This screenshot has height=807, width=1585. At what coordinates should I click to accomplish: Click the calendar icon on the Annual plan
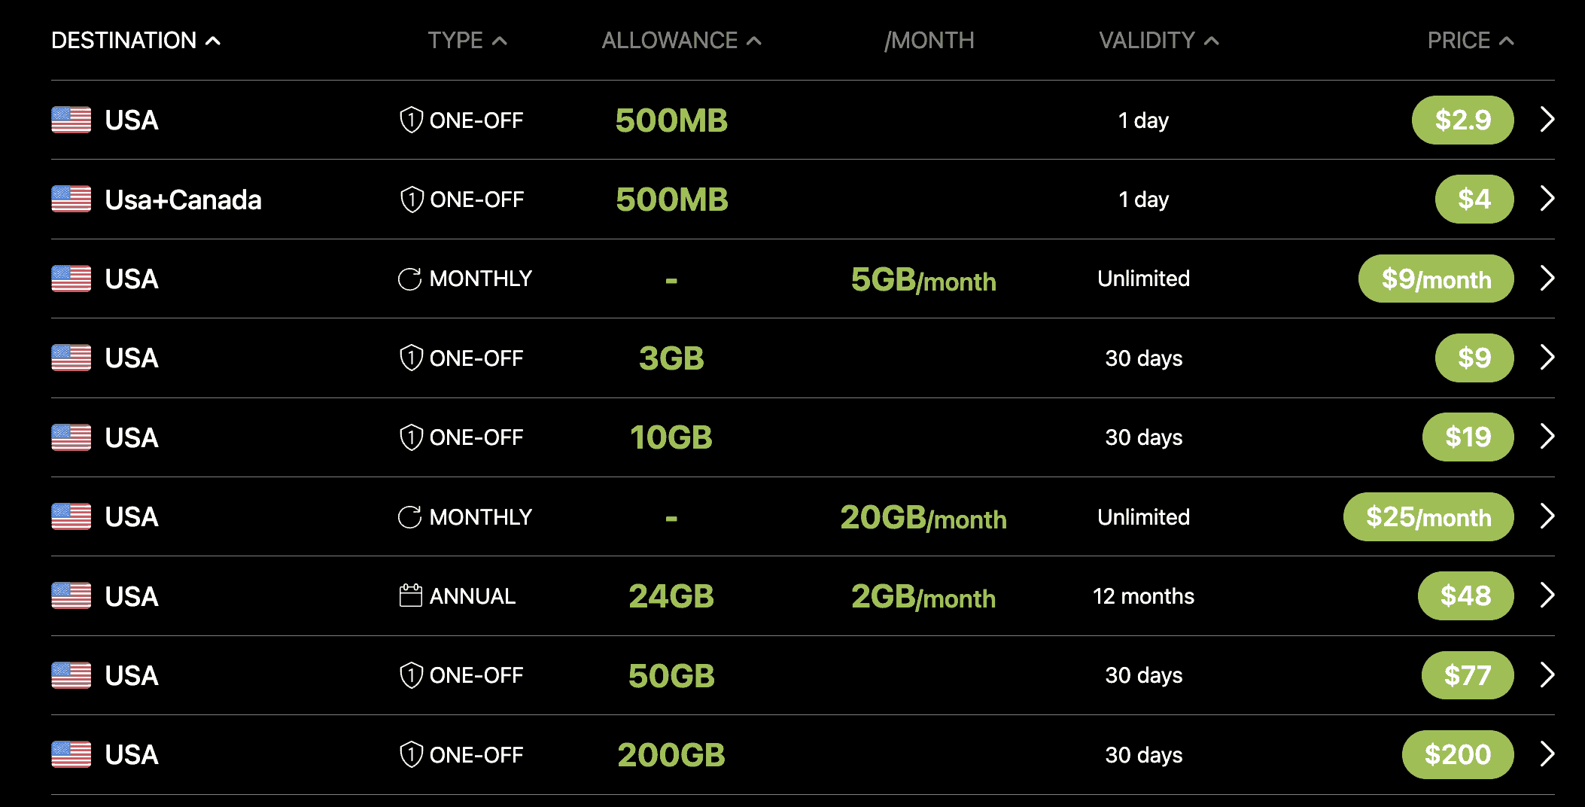[x=410, y=596]
